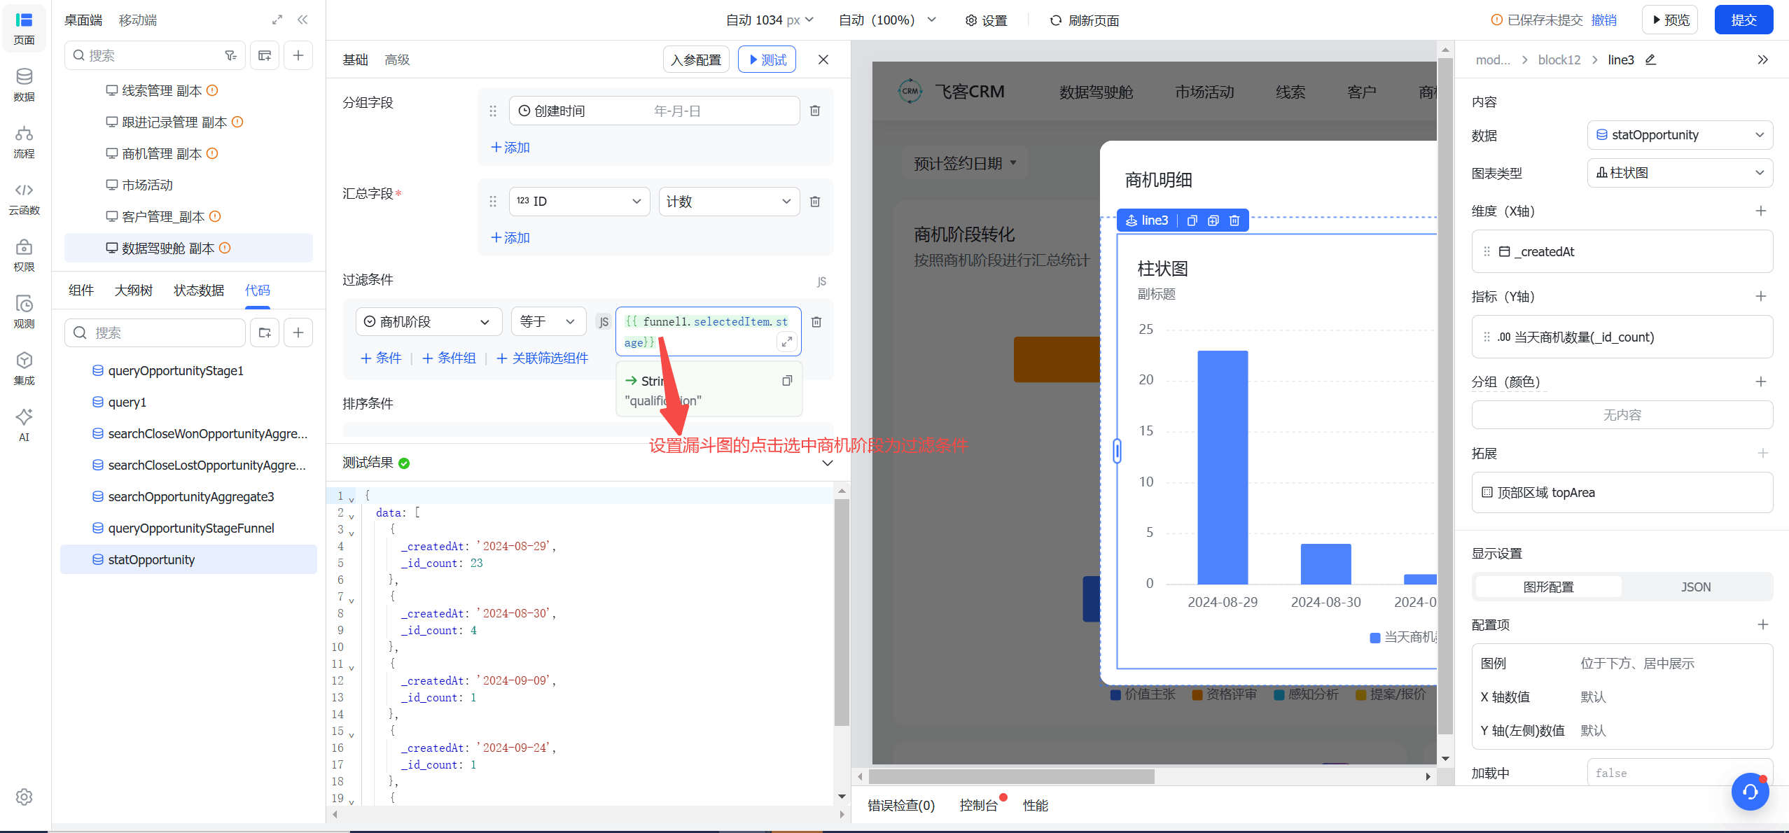This screenshot has height=833, width=1789.
Task: Open the 数据 statOpportunity dropdown
Action: pos(1680,135)
